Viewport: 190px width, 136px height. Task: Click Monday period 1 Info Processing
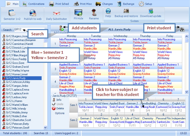point(68,39)
